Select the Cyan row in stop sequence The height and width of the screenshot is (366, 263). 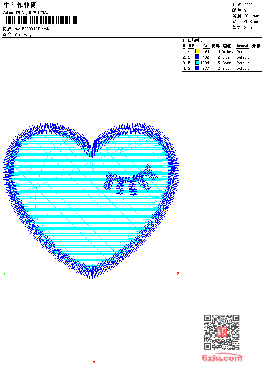[x=227, y=63]
